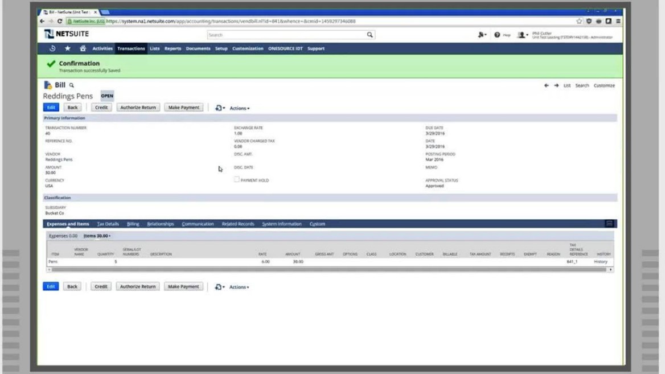
Task: Click the notifications flag icon
Action: [x=479, y=35]
